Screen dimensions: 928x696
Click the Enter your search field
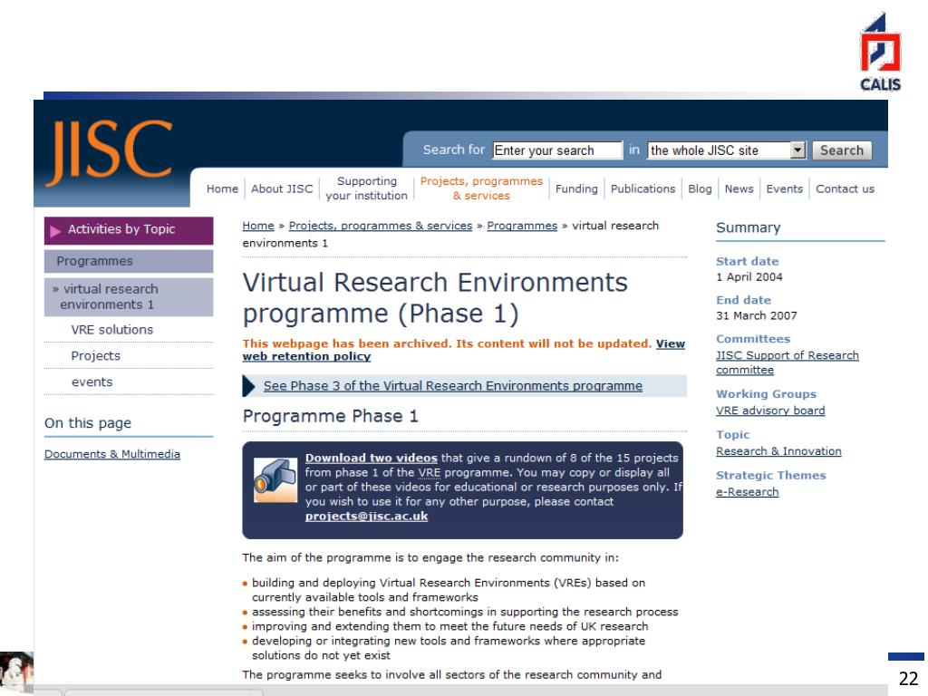pos(557,150)
